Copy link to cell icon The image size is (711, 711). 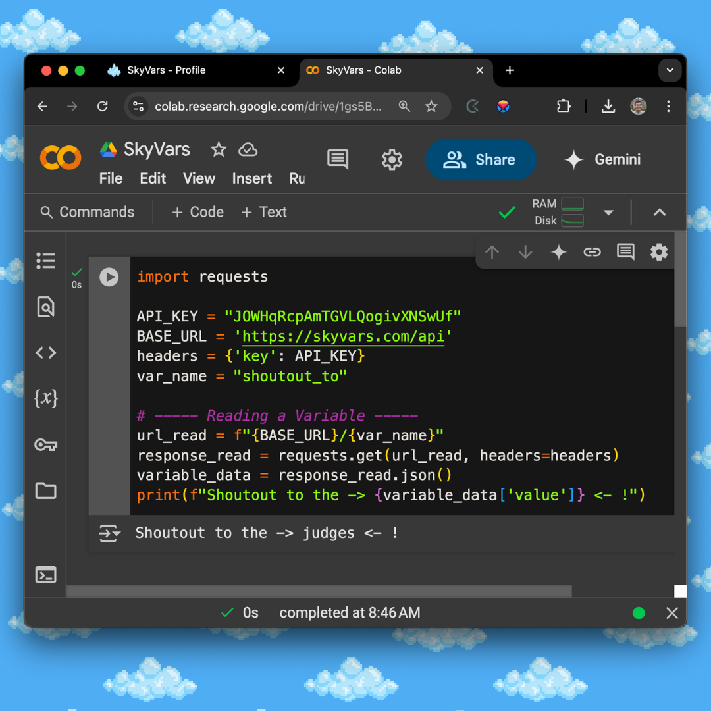(592, 251)
